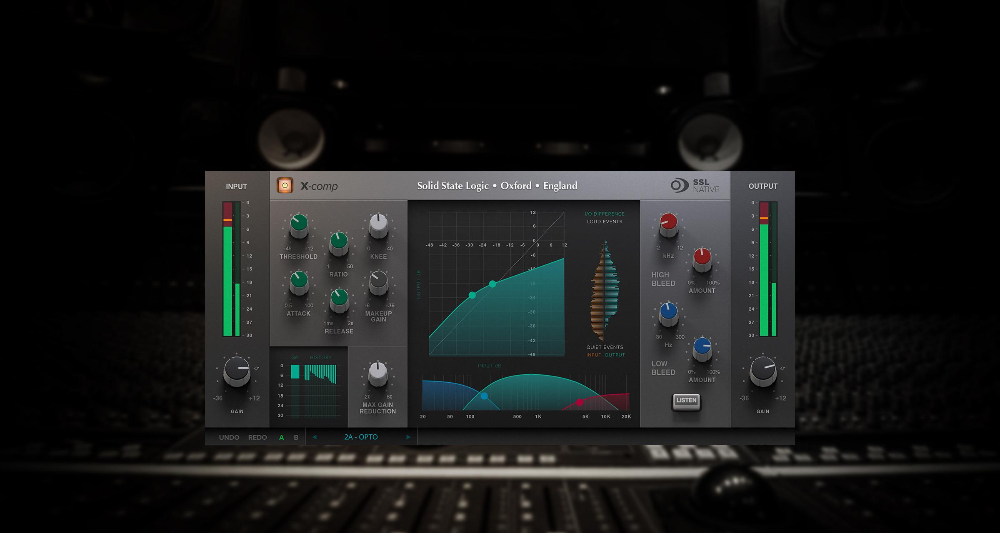Click the GR meter bar
The image size is (1000, 533).
[x=295, y=371]
